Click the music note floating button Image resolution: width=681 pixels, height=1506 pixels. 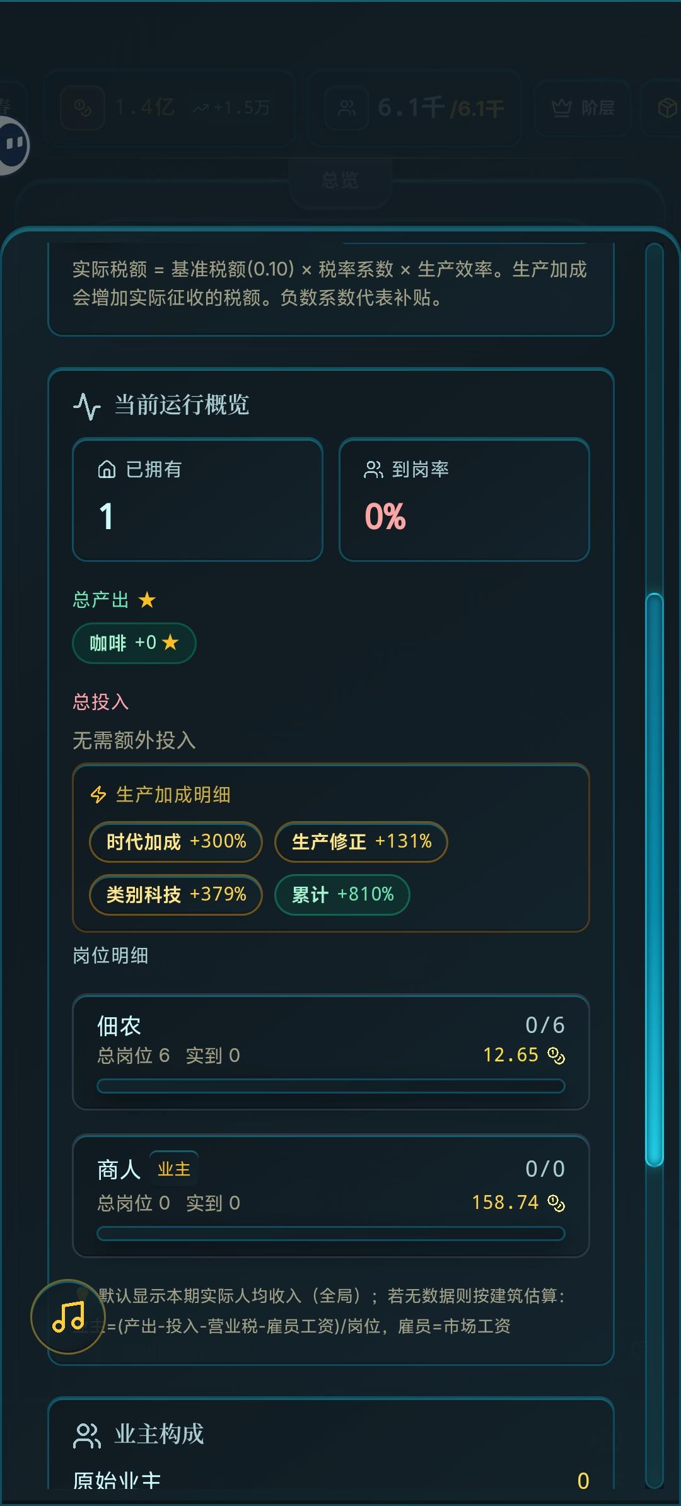click(68, 1316)
